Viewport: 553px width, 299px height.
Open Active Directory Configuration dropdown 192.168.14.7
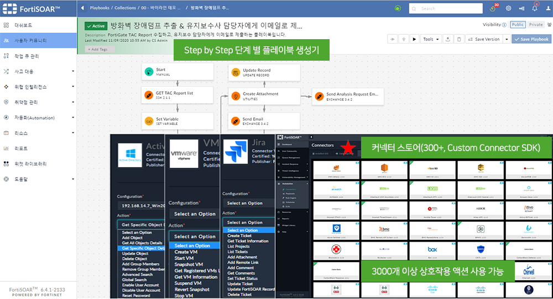(x=141, y=206)
